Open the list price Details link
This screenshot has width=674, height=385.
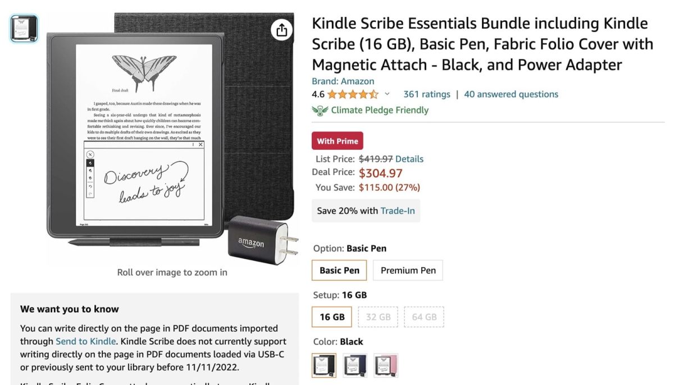pyautogui.click(x=409, y=159)
